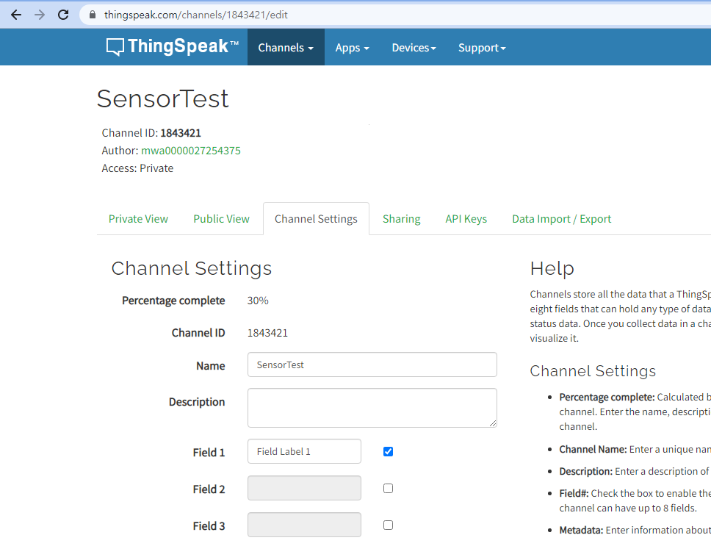Open the Devices dropdown menu
The height and width of the screenshot is (546, 711).
coord(414,48)
